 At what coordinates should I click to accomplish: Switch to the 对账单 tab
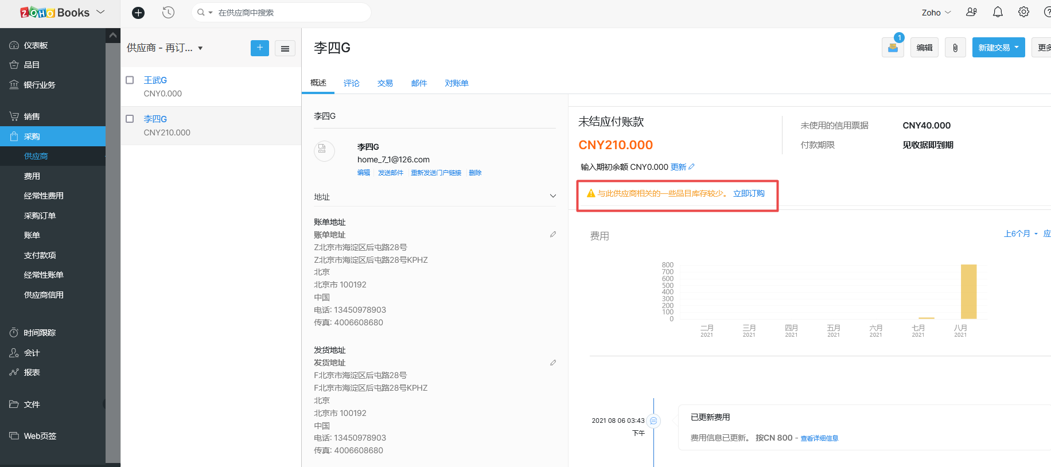pyautogui.click(x=457, y=83)
